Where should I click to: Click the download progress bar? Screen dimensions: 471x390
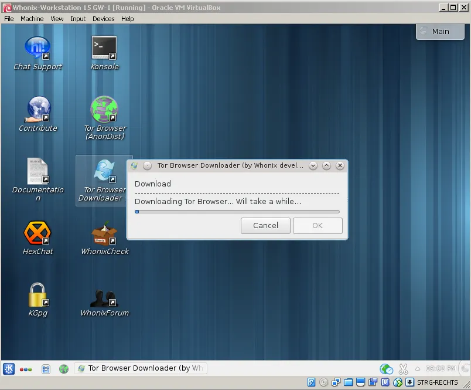[x=237, y=212]
